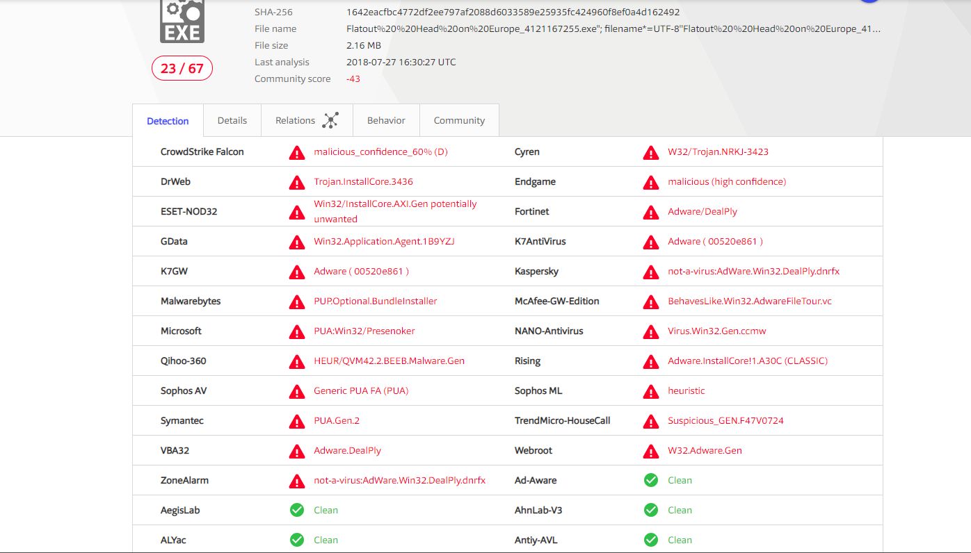Screen dimensions: 971x553
Task: Click the Virus.Win32.Gen.ccmw result
Action: coord(717,331)
